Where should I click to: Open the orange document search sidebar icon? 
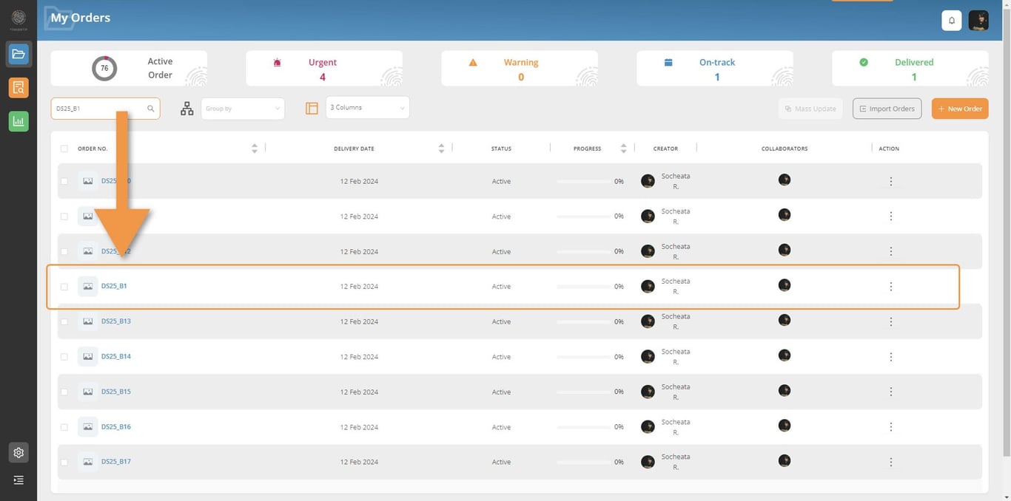19,88
